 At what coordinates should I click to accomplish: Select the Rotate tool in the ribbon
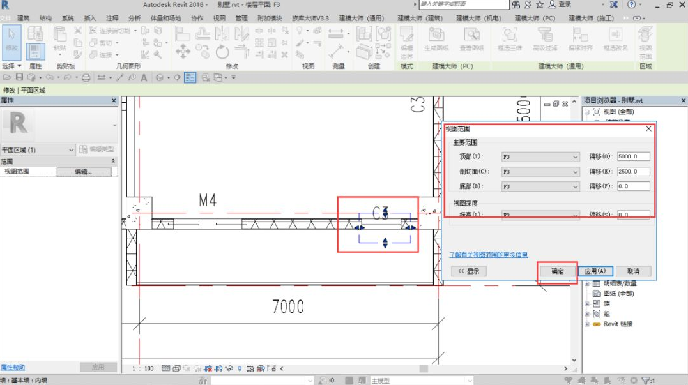(x=222, y=51)
